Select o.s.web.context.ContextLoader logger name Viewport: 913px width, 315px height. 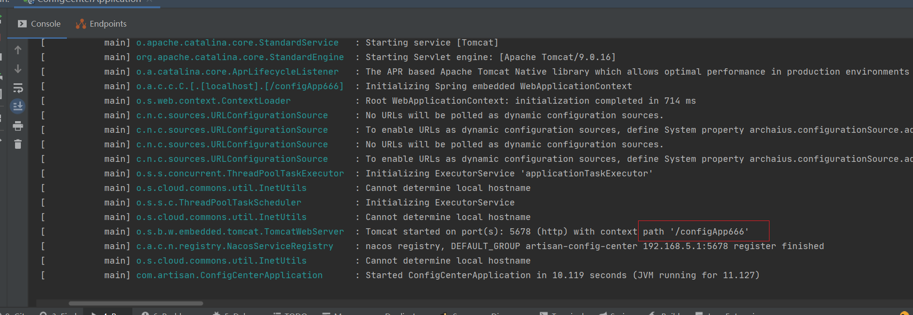pos(213,101)
